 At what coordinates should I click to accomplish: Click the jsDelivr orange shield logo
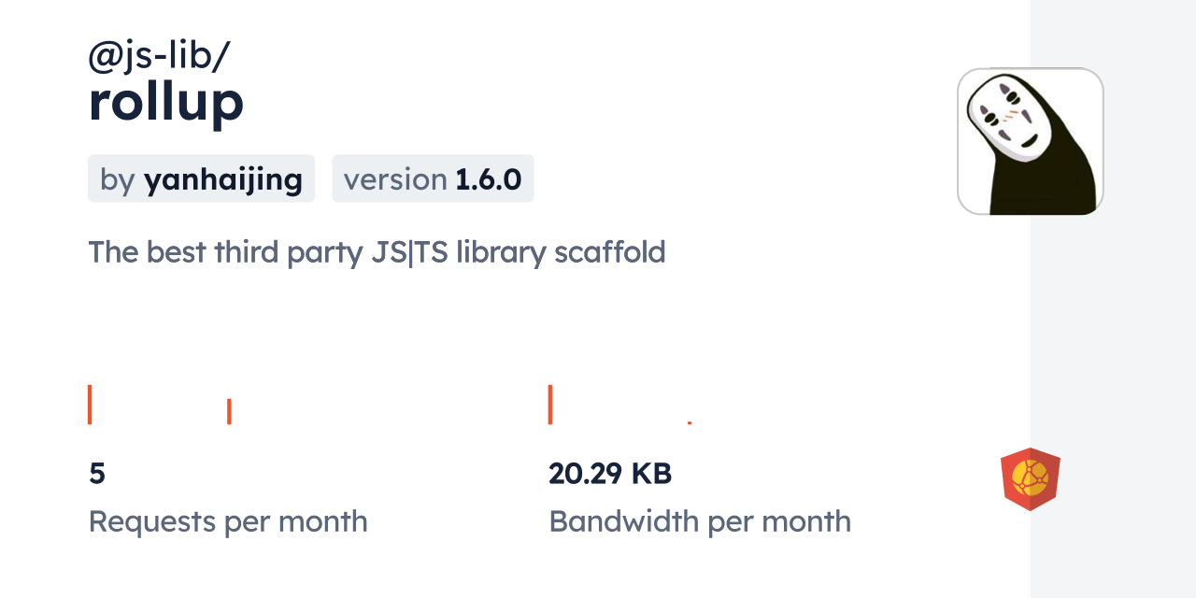click(x=1030, y=478)
